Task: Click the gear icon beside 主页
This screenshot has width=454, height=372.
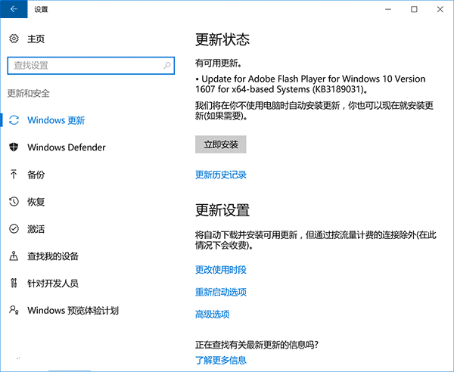Action: click(x=14, y=39)
